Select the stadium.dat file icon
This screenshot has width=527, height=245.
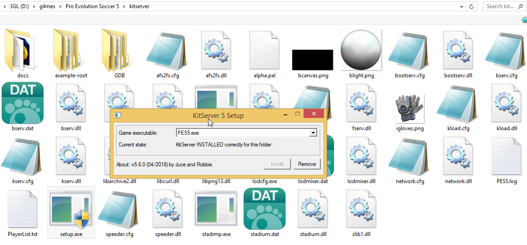265,209
